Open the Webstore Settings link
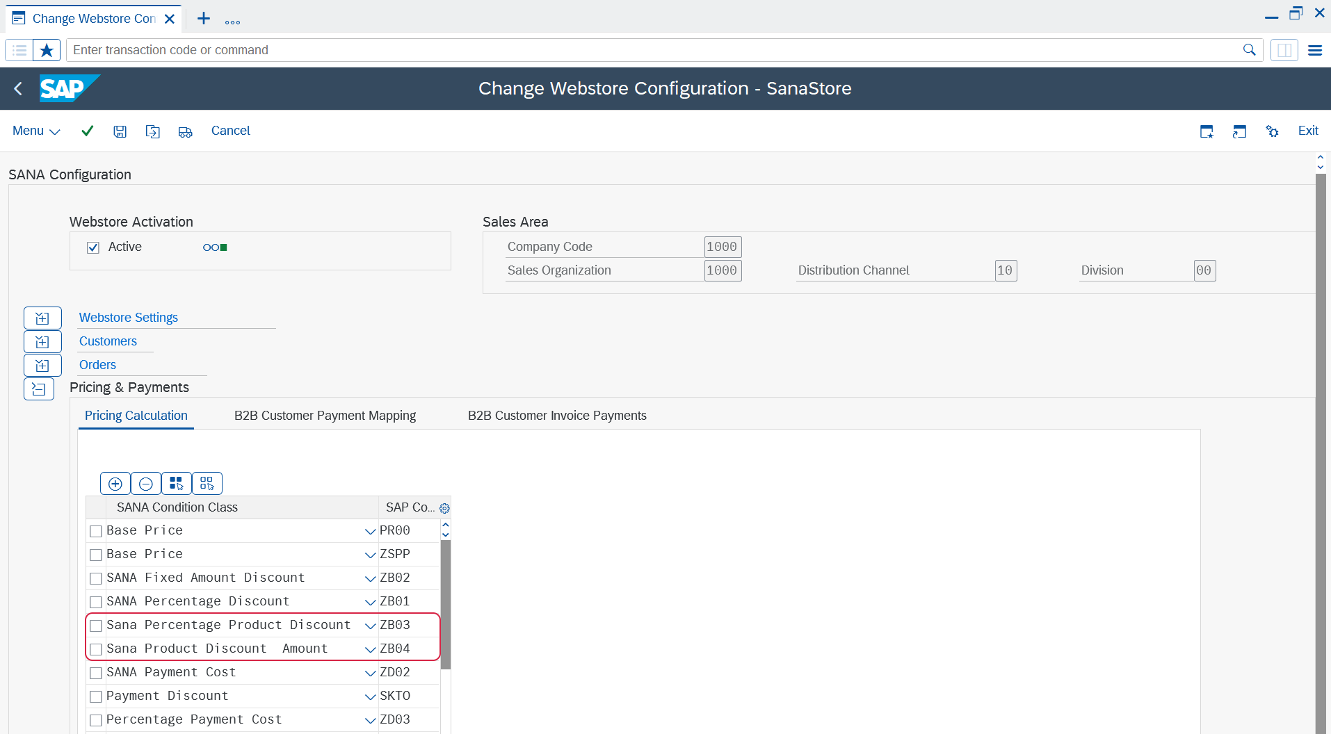The width and height of the screenshot is (1331, 734). [129, 318]
